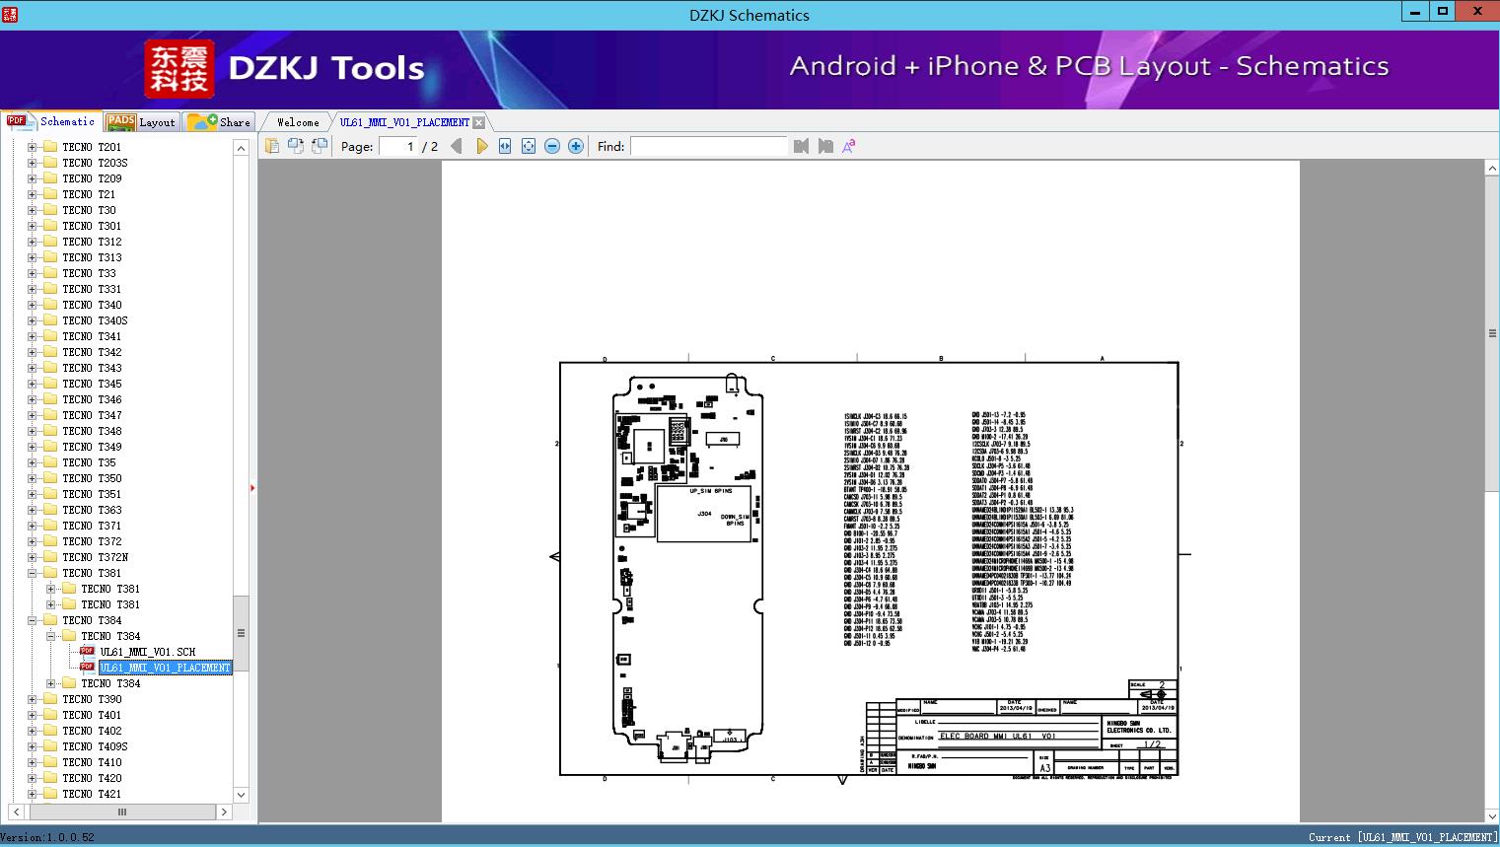Click the PDF icon of UL61_MMI_V01.SCH

coord(88,652)
